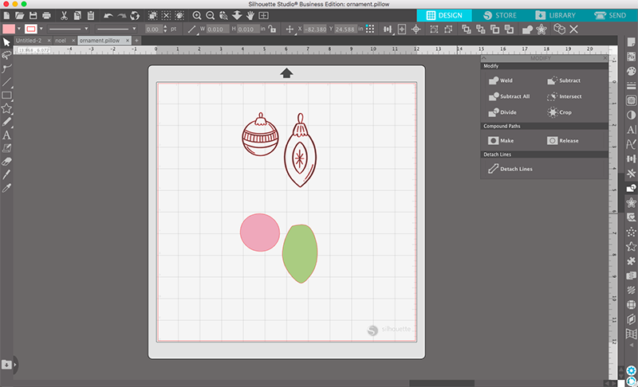Image resolution: width=638 pixels, height=387 pixels.
Task: Switch to the STORE tab
Action: point(500,15)
